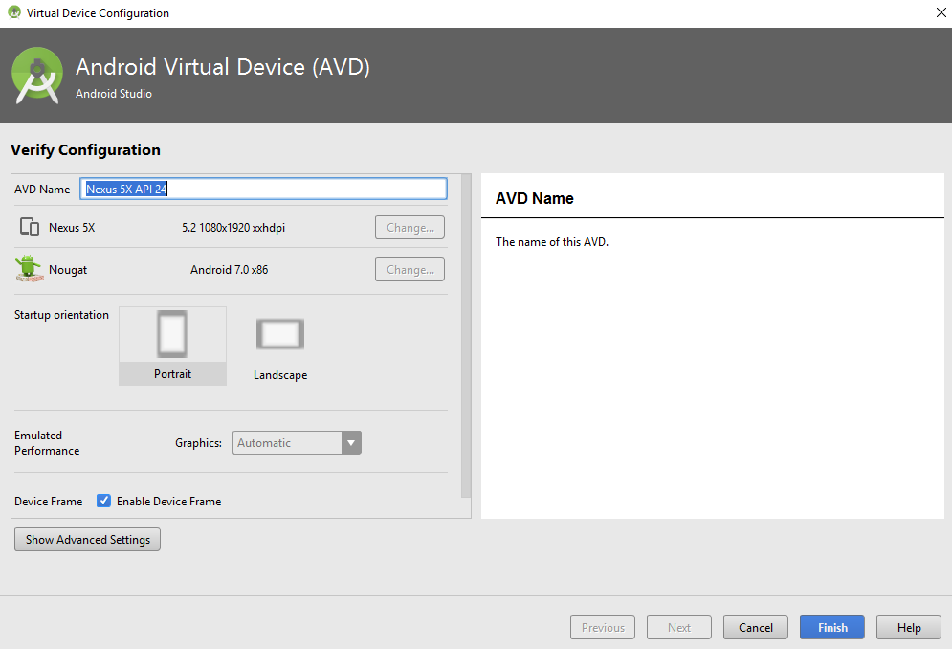The height and width of the screenshot is (649, 952).
Task: Click the Next button
Action: 678,628
